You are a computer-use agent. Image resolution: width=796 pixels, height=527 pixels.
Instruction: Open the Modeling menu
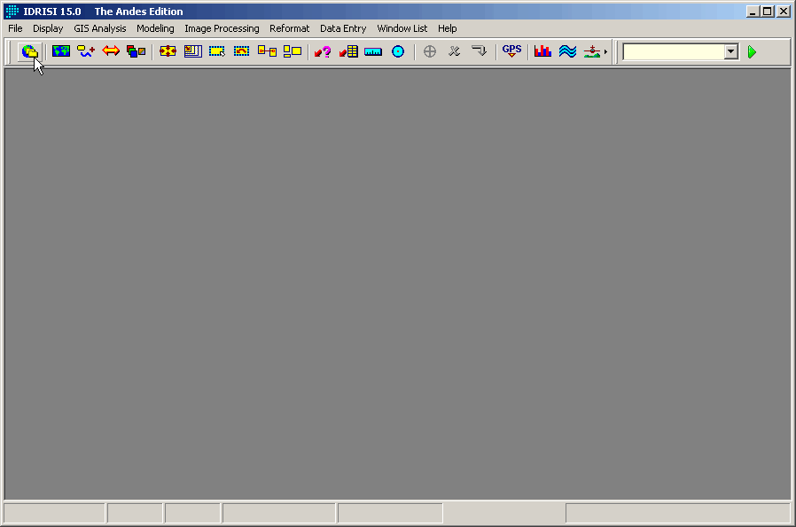coord(155,28)
